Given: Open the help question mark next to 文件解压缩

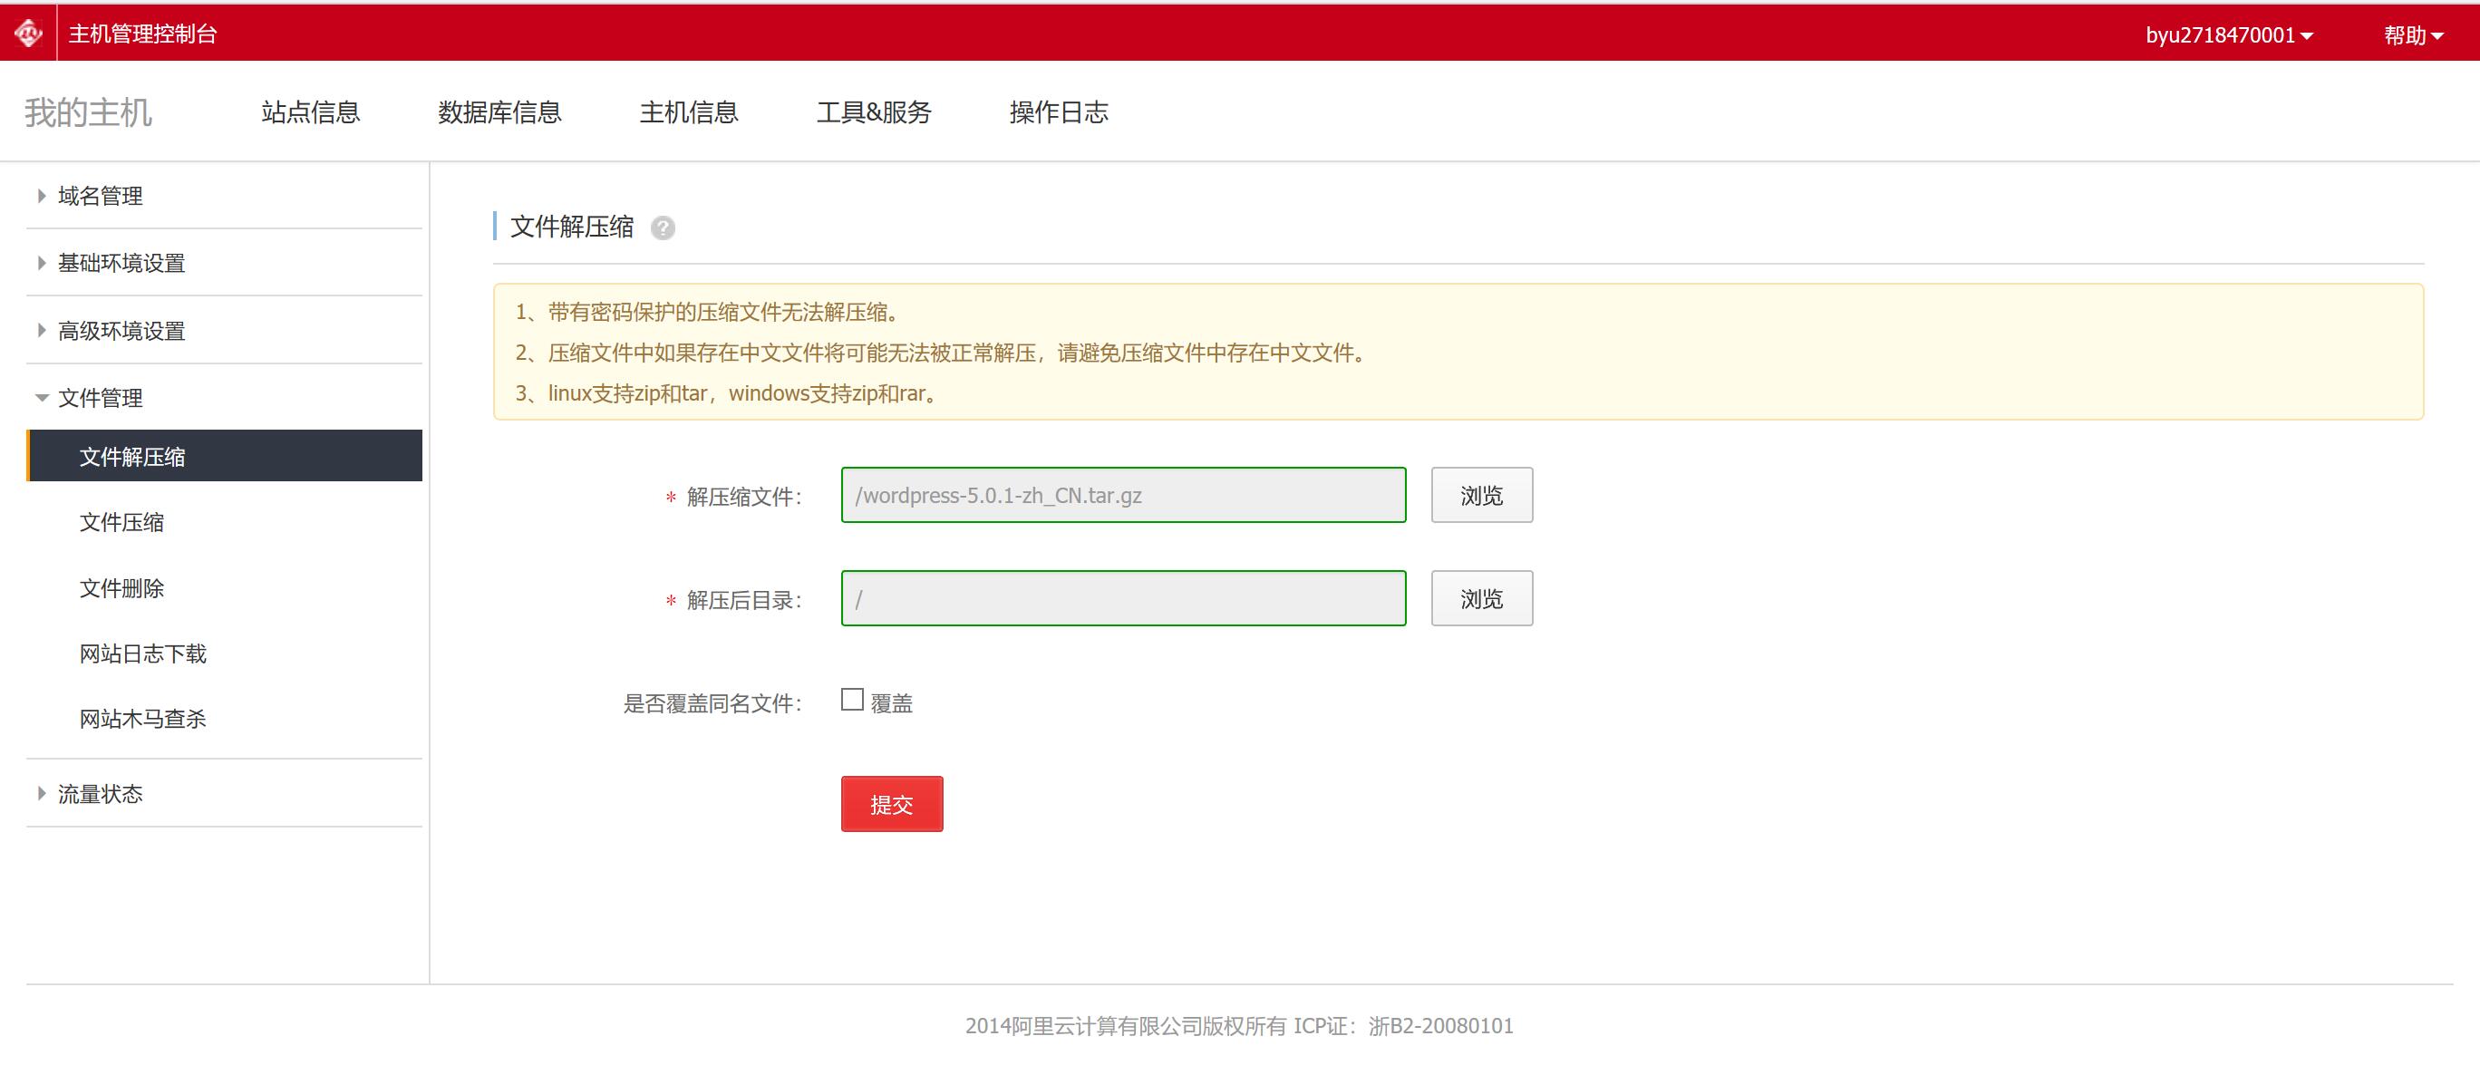Looking at the screenshot, I should 663,228.
